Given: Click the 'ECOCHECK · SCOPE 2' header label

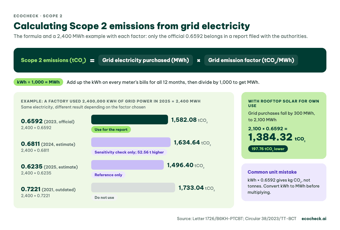Looking at the screenshot, I should click(38, 16).
